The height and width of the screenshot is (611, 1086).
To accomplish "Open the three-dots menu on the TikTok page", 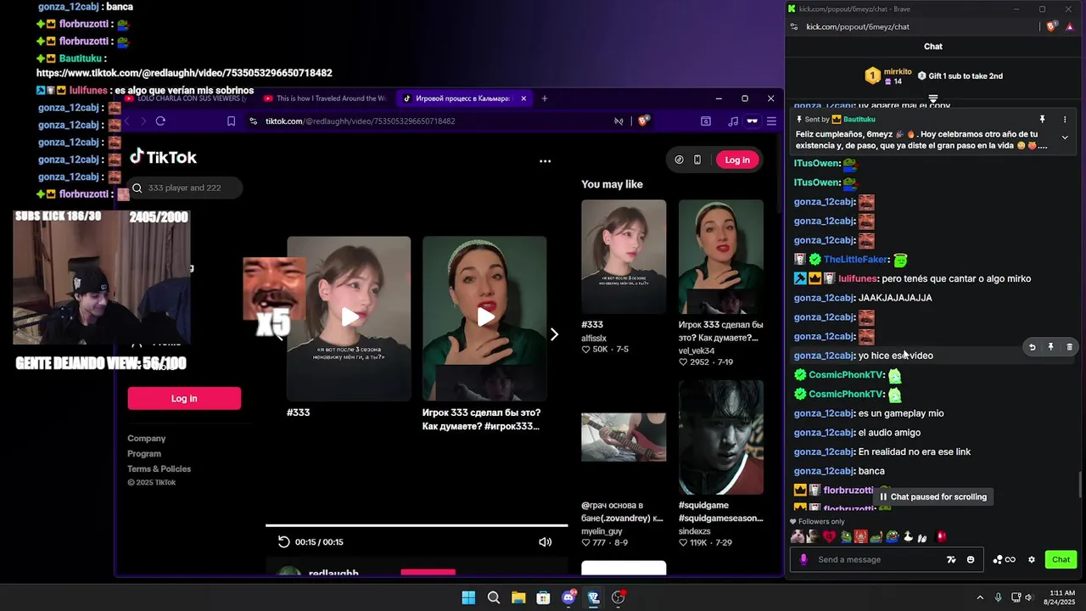I will pos(545,160).
